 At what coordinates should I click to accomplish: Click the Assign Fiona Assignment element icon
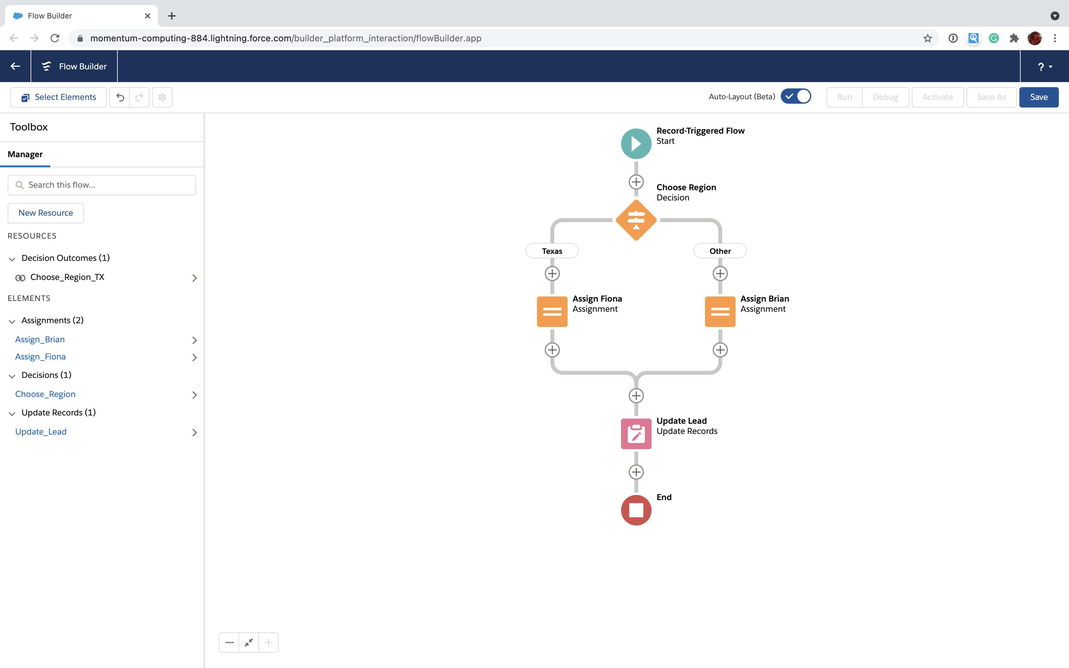552,311
